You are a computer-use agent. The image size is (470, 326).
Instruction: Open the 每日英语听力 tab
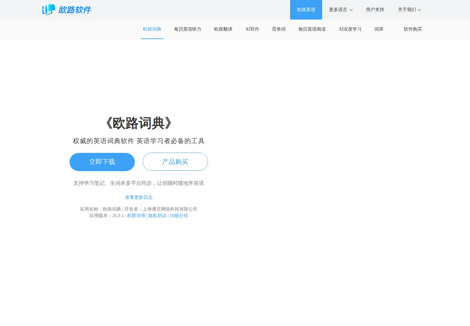pyautogui.click(x=188, y=29)
